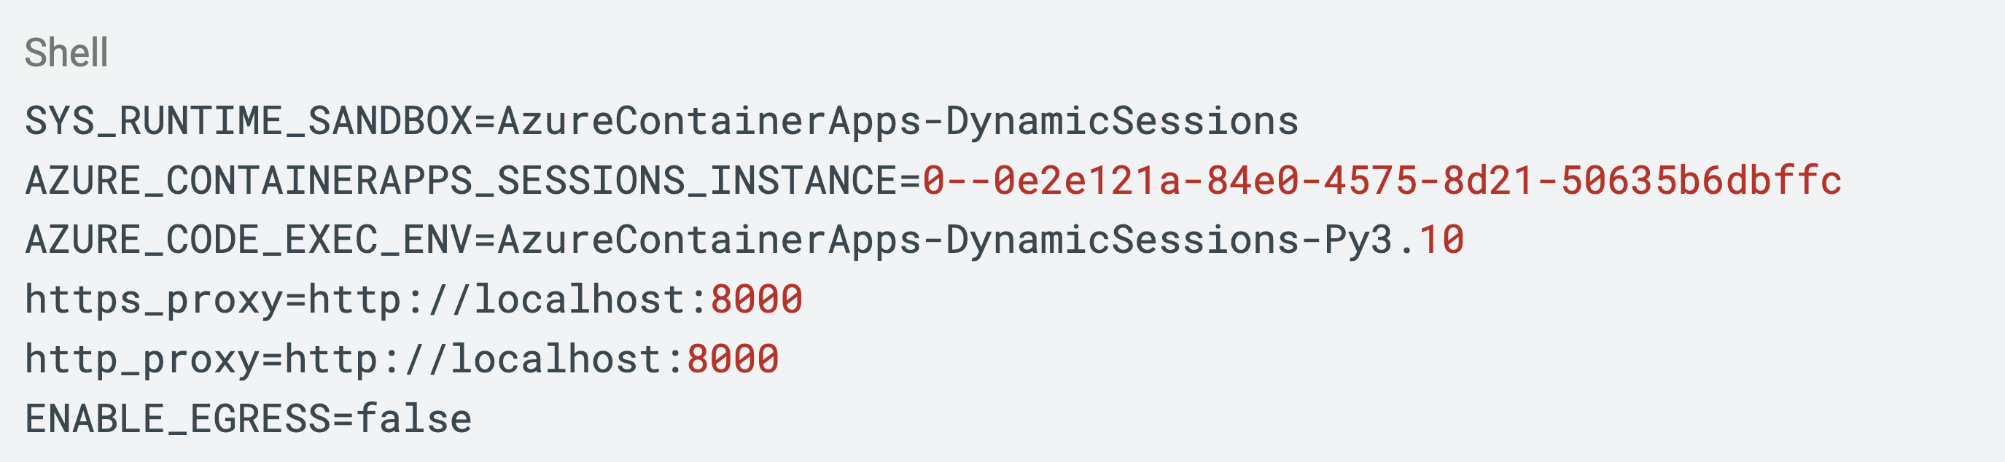This screenshot has width=2005, height=462.
Task: Click the AzureContainerApps-DynamicSessions value on the first line
Action: [898, 122]
